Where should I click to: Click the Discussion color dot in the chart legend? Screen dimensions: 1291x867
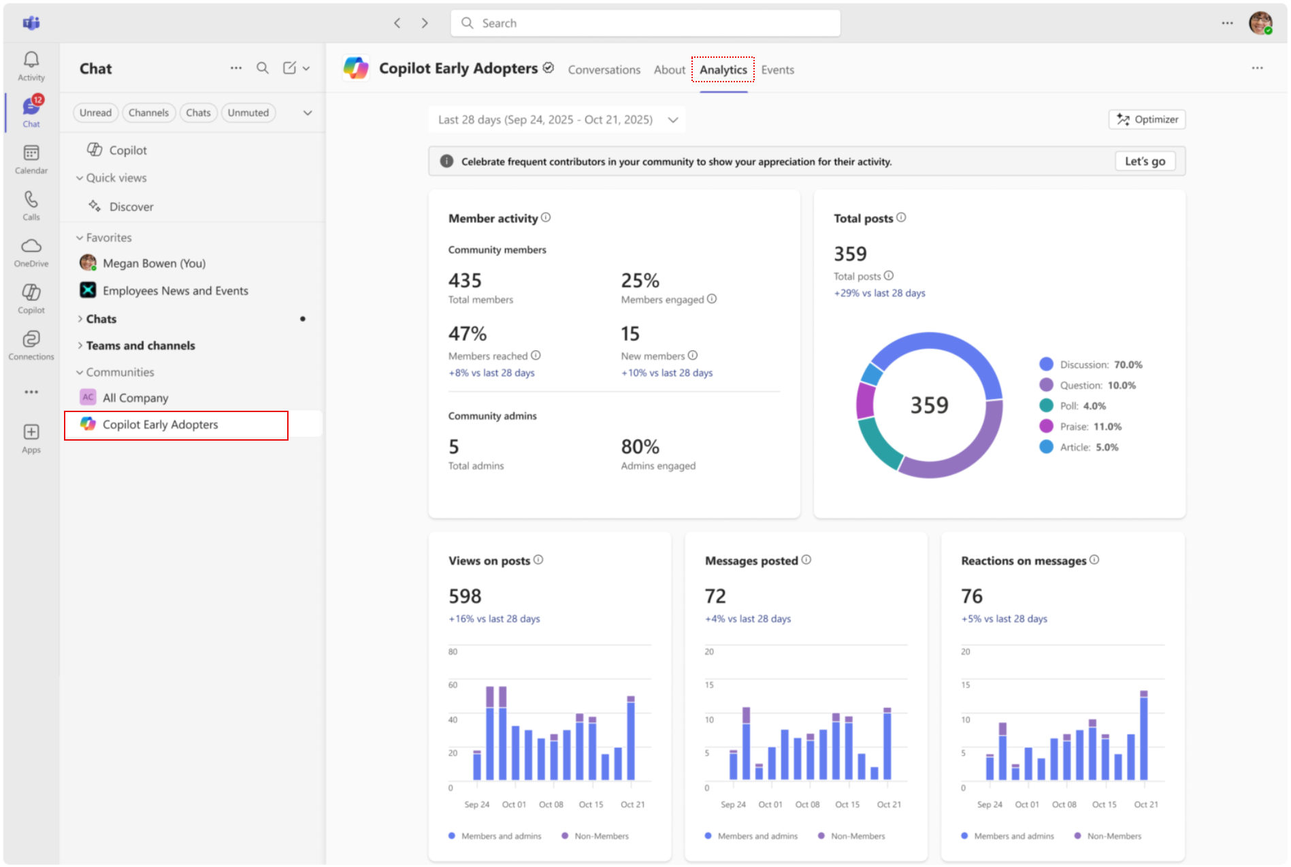1045,364
